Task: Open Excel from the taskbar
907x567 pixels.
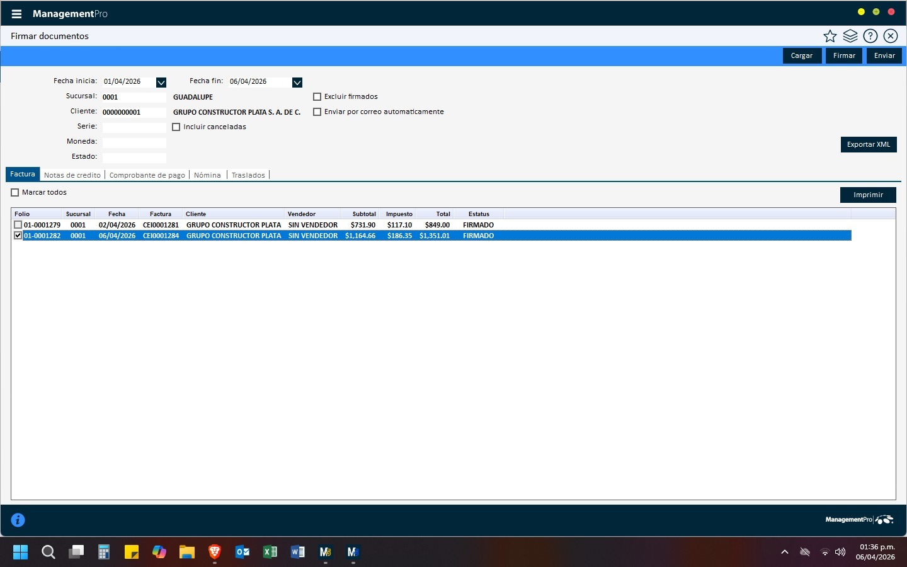Action: (270, 553)
